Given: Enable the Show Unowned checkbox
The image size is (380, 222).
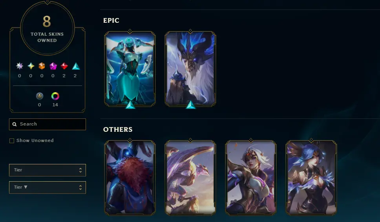Looking at the screenshot, I should pos(12,141).
